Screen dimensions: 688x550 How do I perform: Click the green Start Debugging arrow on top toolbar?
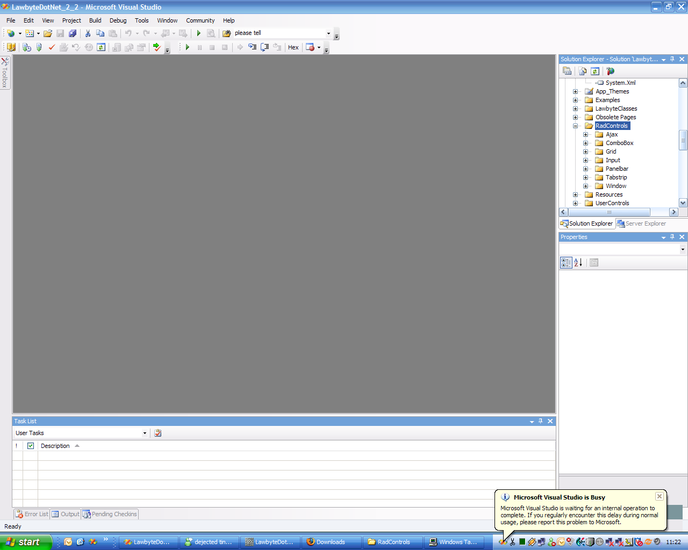[199, 33]
